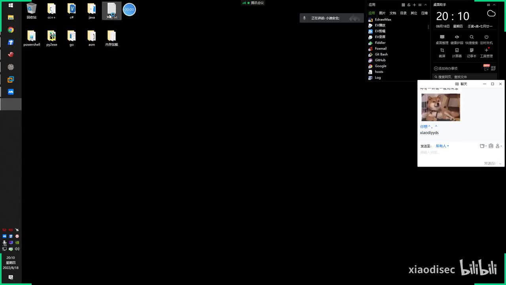Click the blue 00:00 recording timer circle

click(x=129, y=9)
